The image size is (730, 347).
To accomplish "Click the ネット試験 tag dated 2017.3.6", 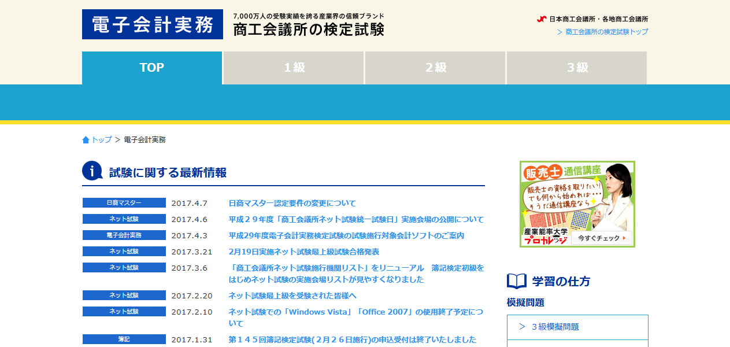I will pos(124,268).
